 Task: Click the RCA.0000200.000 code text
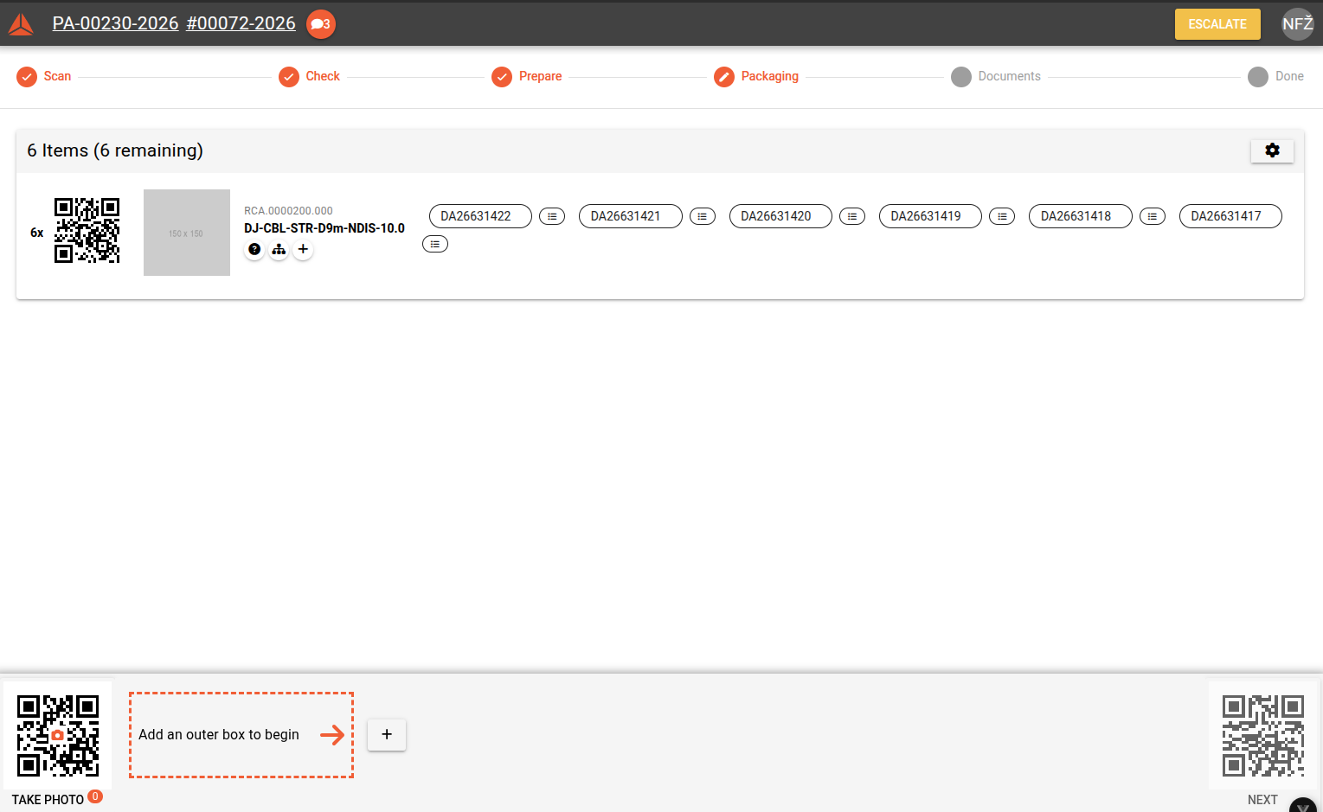(x=288, y=211)
